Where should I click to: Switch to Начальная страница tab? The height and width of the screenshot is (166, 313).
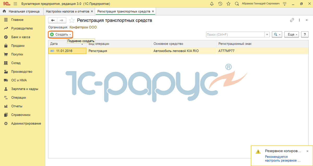[21, 11]
